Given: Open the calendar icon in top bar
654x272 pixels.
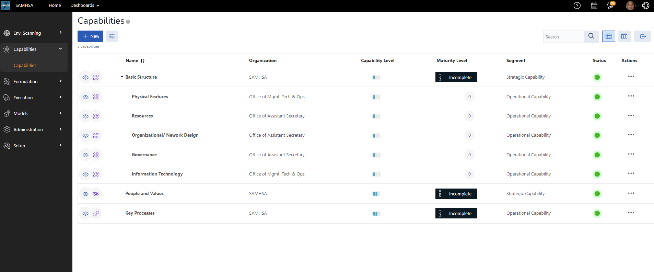Looking at the screenshot, I should click(594, 5).
